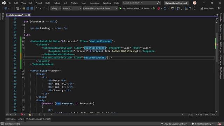Click the CRLF line ending indicator

(214, 114)
